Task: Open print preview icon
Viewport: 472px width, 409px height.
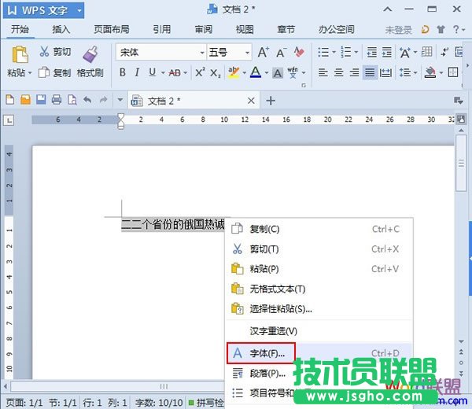Action: point(72,100)
